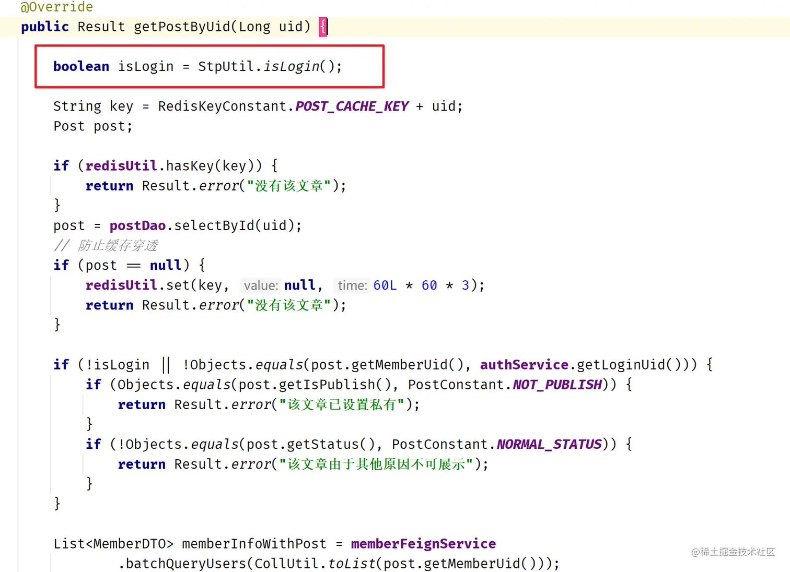The image size is (790, 572).
Task: Click 'post == null' condition
Action: 133,265
